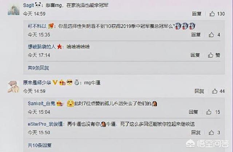The image size is (233, 152).
Task: Expand 共9条回复 reply thread
Action: [38, 68]
